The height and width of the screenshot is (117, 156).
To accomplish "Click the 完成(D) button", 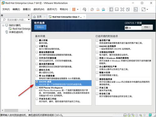I will point(40,27).
